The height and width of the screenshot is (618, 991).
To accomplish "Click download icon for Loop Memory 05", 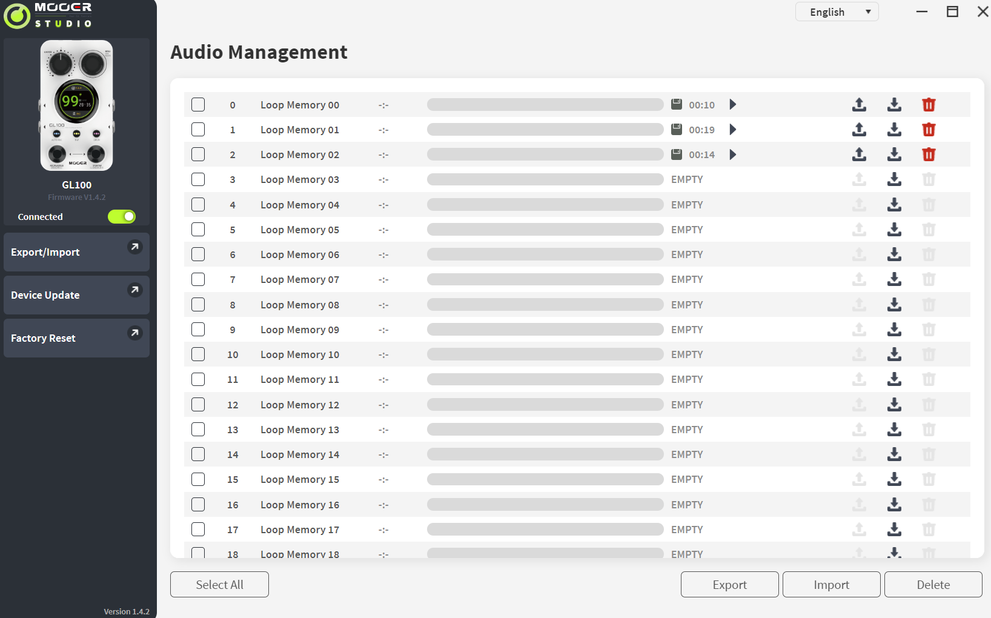I will click(894, 230).
